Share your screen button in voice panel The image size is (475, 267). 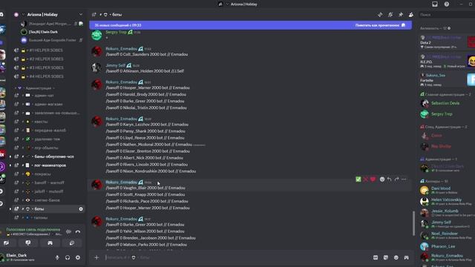coord(28,243)
